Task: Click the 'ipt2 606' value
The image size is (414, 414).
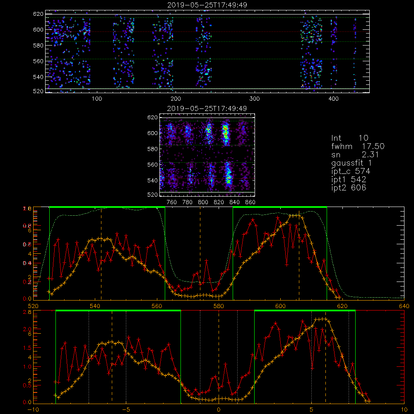Action: coord(349,188)
